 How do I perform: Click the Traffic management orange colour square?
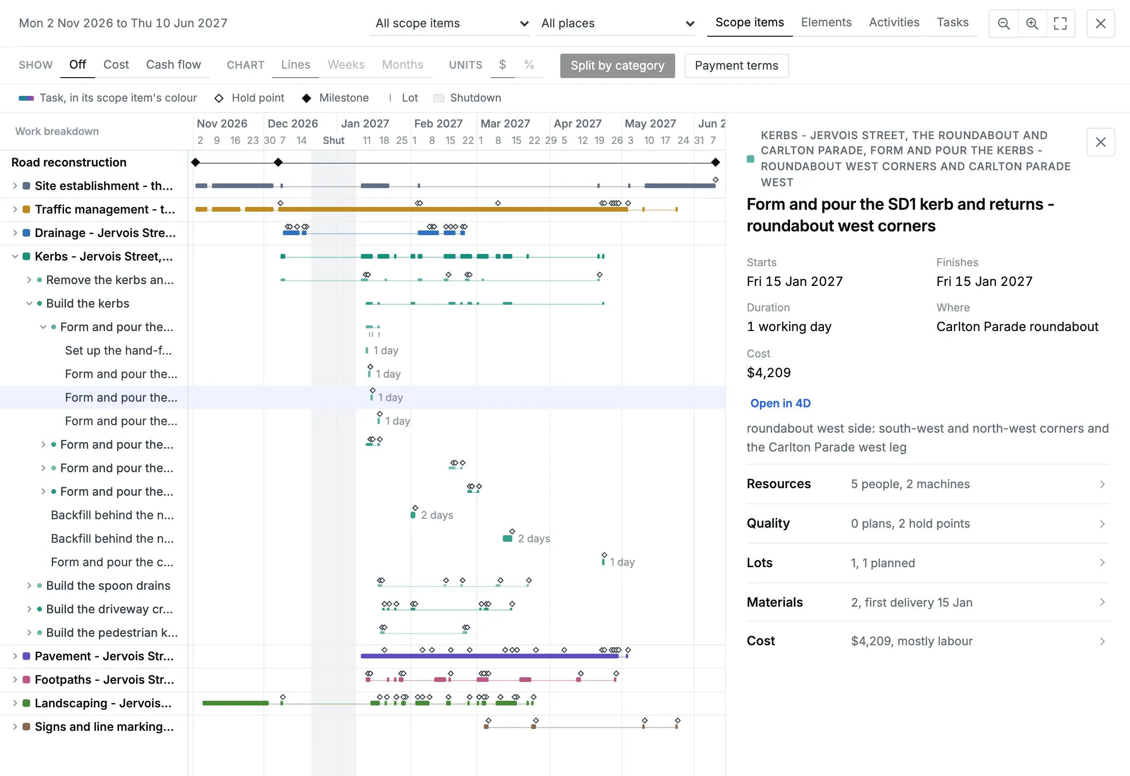[26, 210]
